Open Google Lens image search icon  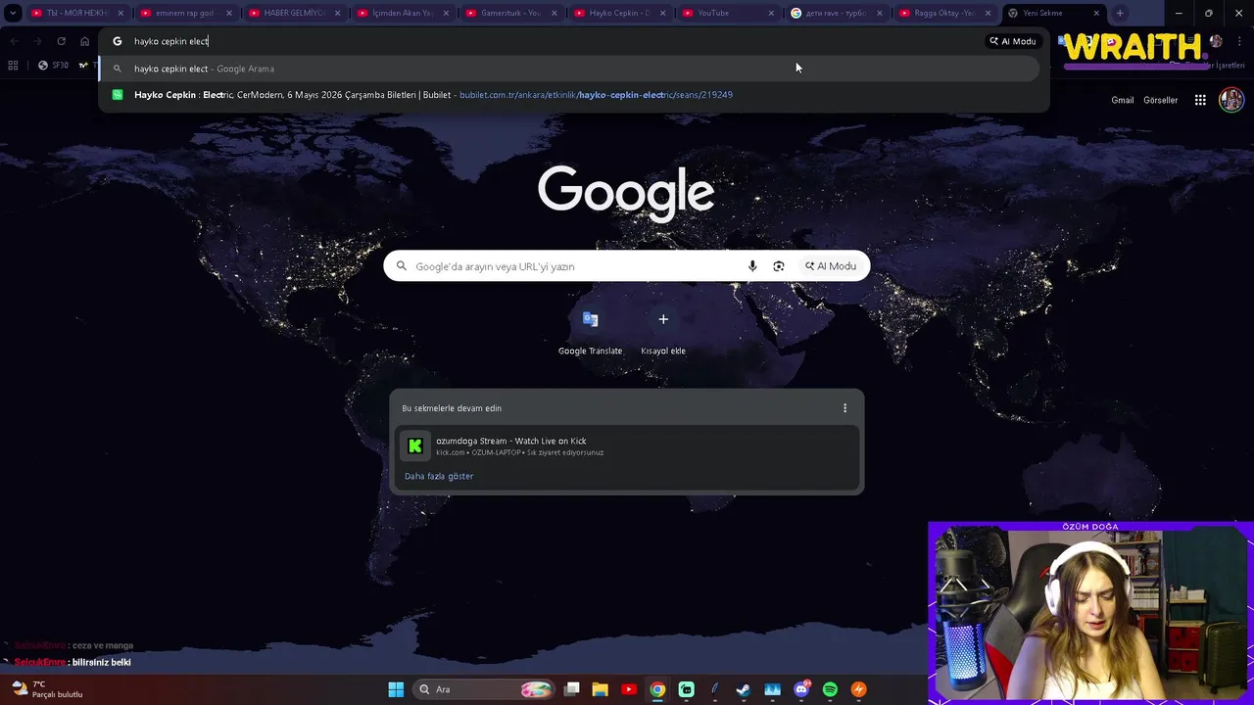point(779,266)
